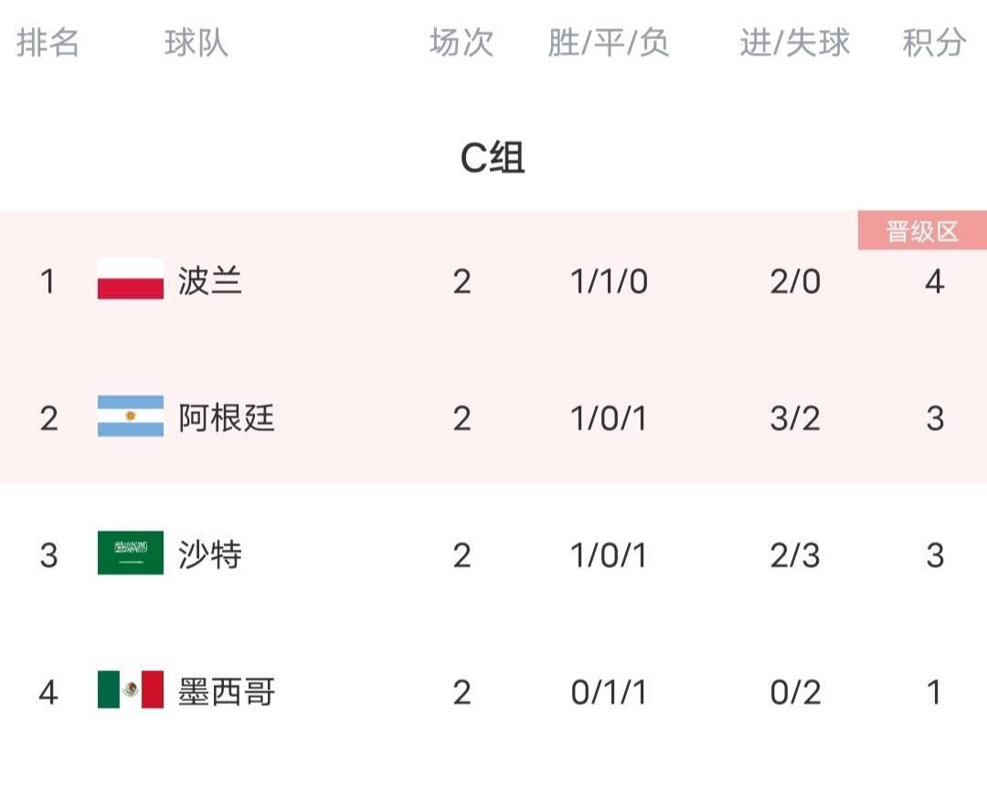Click the Poland flag icon
This screenshot has width=987, height=789.
131,279
